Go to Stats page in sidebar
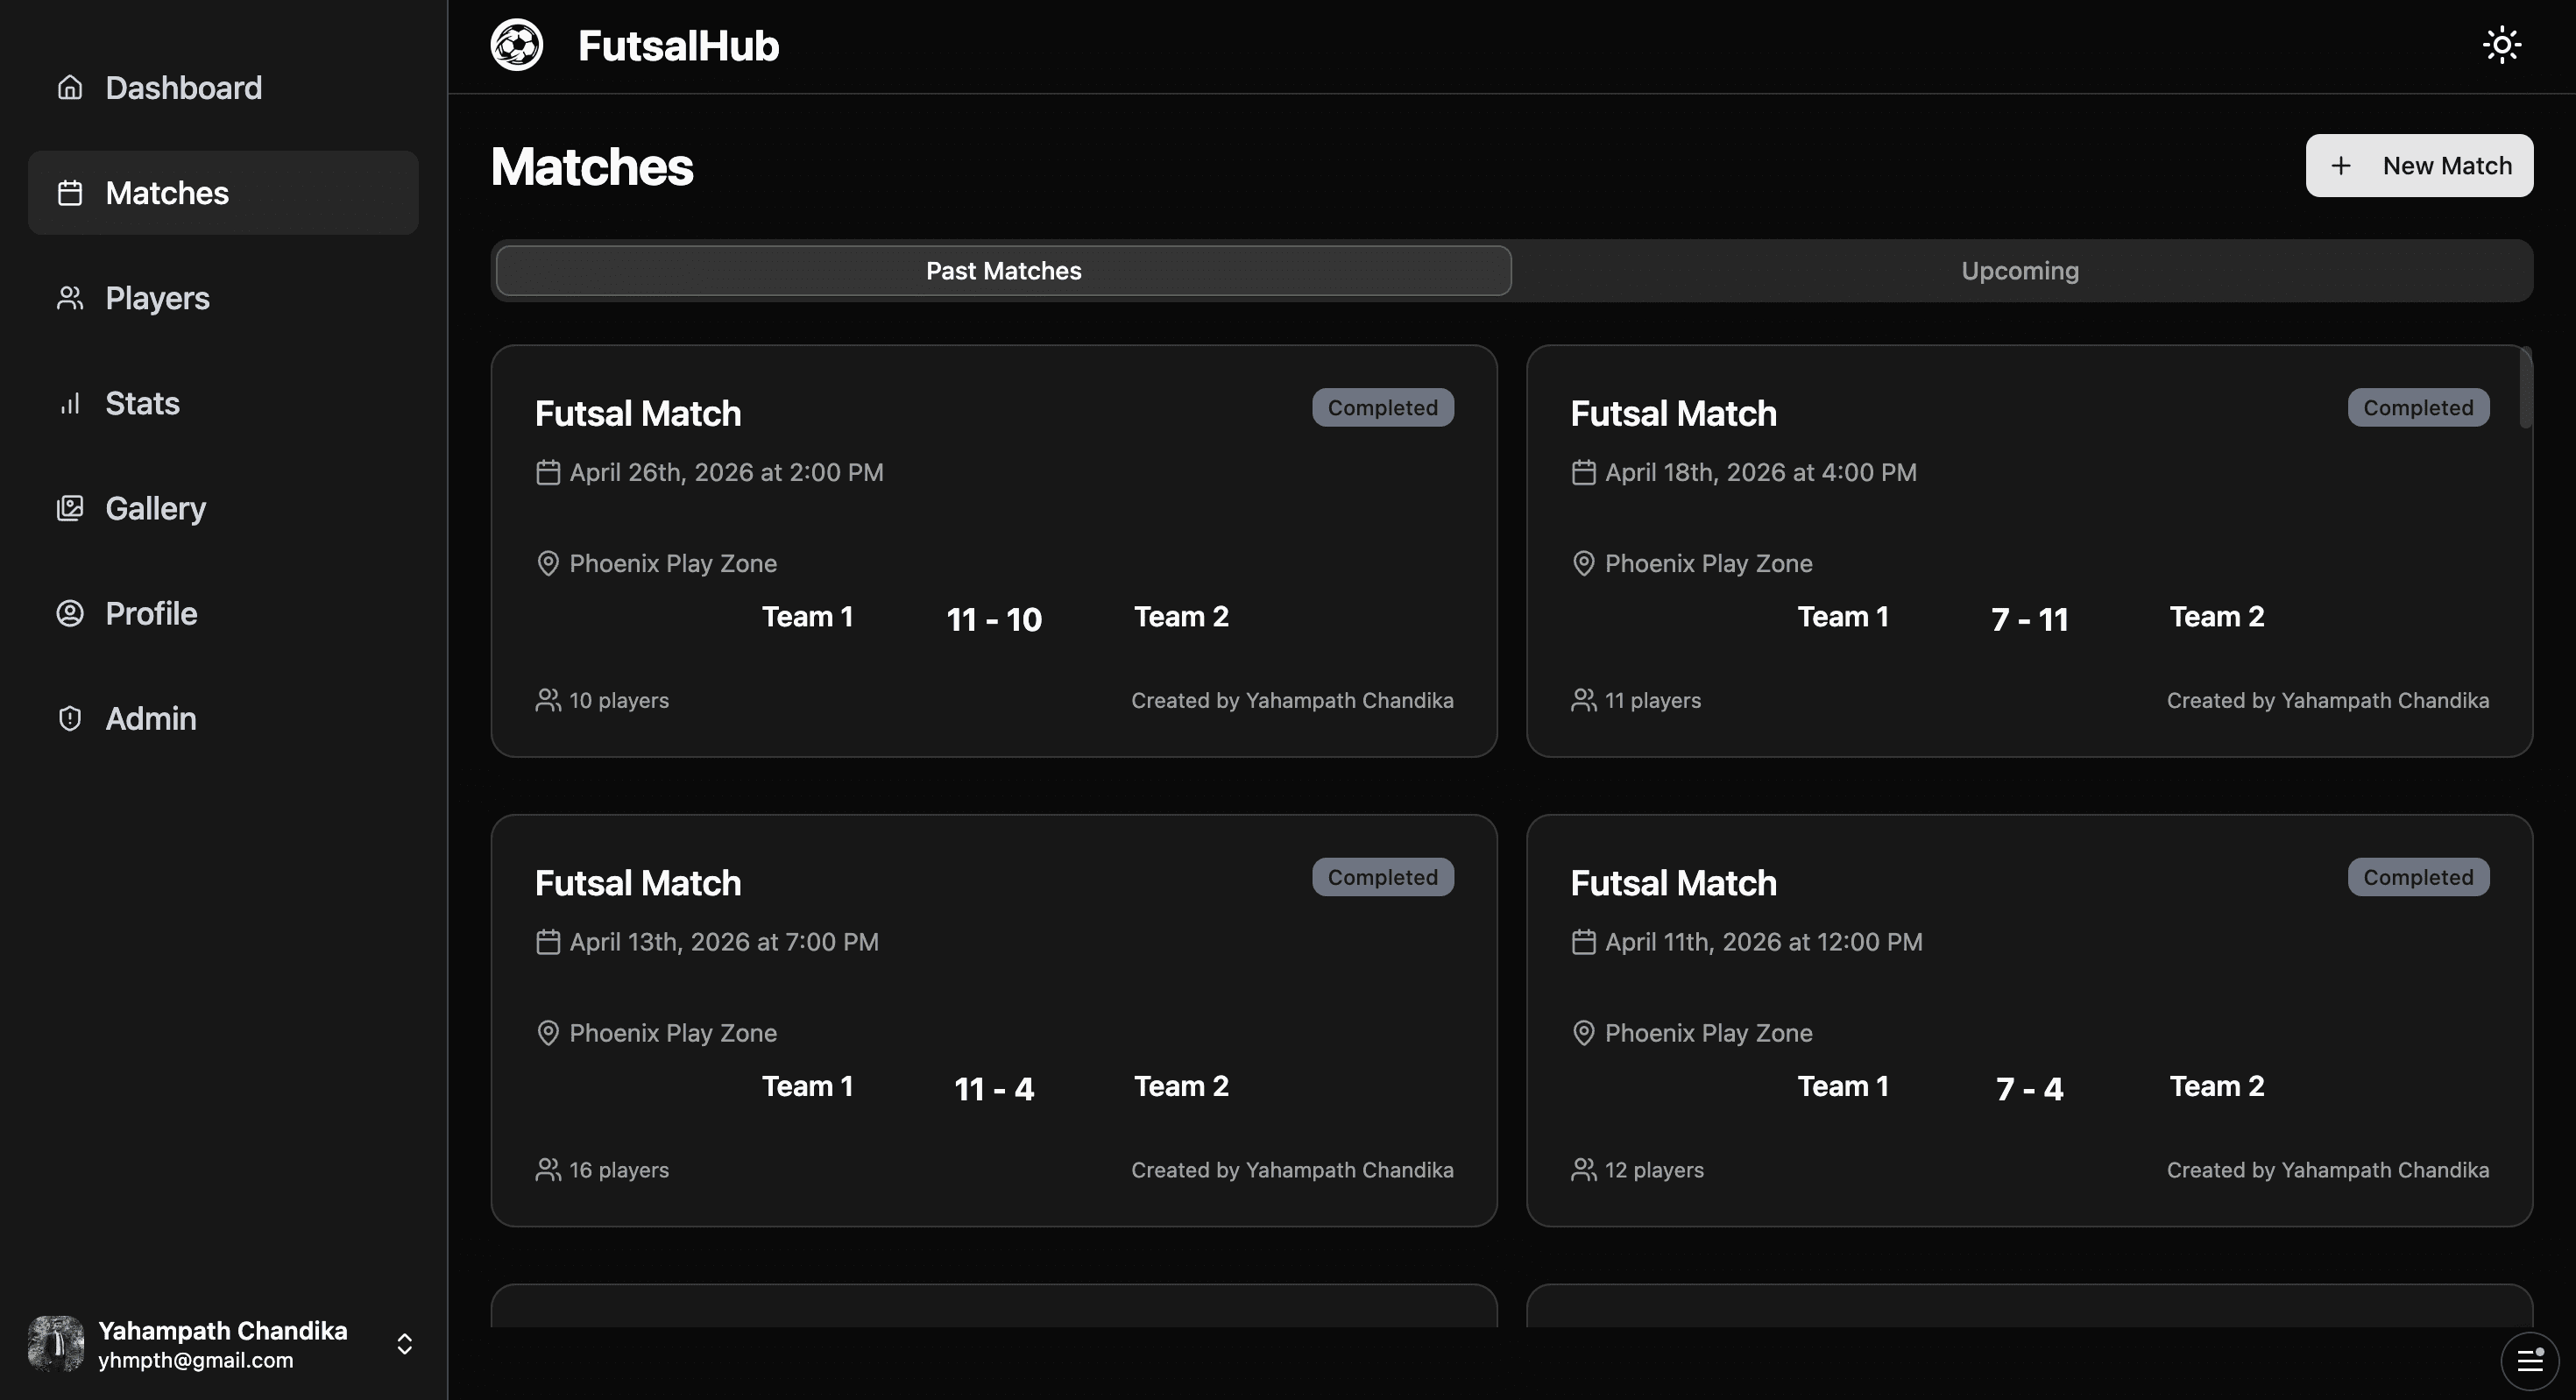The image size is (2576, 1400). point(223,403)
